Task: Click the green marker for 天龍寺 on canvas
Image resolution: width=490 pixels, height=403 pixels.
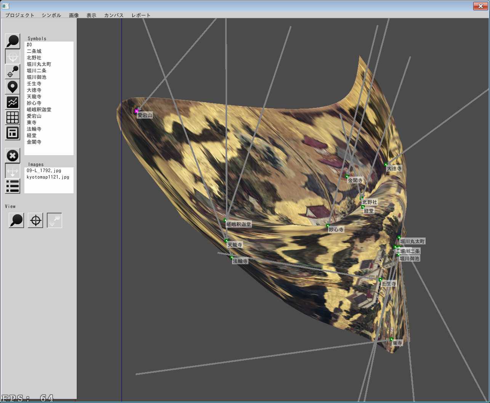Action: 226,241
